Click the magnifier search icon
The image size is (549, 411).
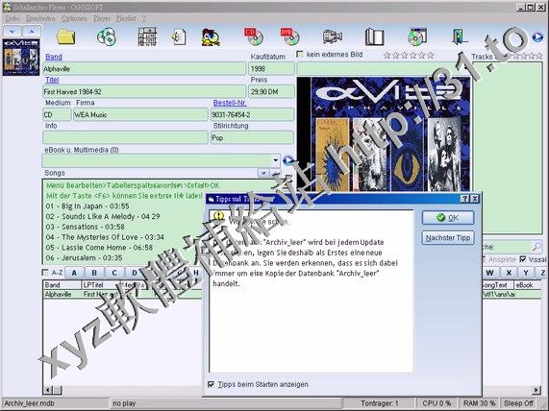(x=537, y=247)
